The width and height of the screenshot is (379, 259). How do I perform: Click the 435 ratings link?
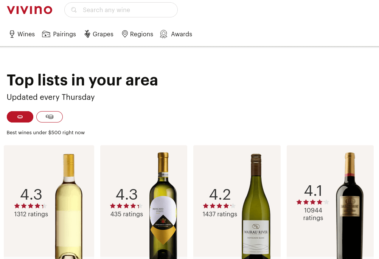(127, 214)
